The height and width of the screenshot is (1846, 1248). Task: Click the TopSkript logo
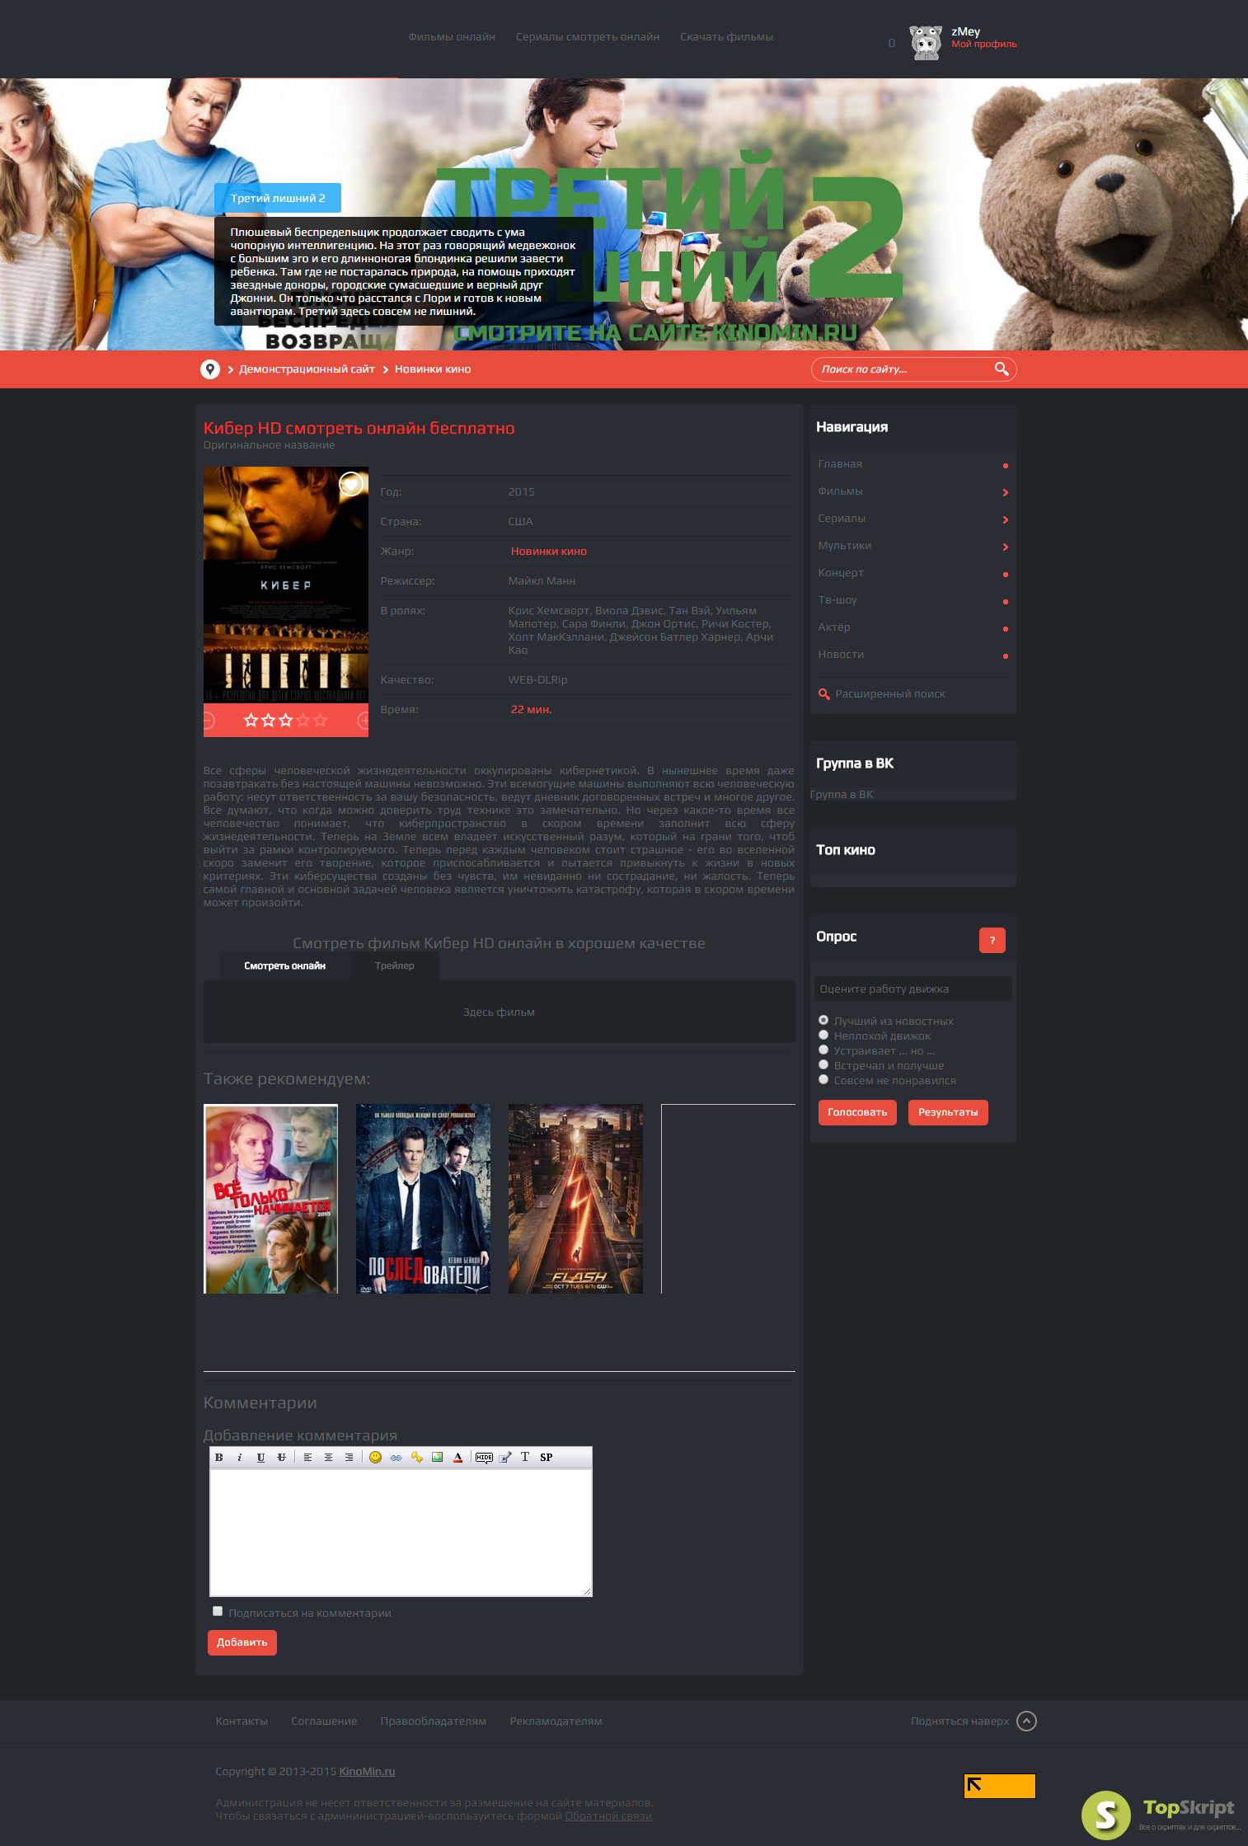coord(1160,1815)
